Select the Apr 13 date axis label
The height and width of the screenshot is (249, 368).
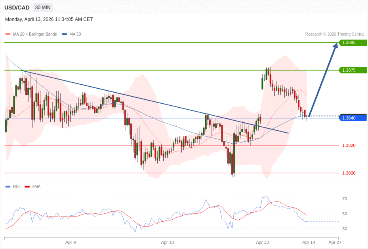click(x=262, y=242)
